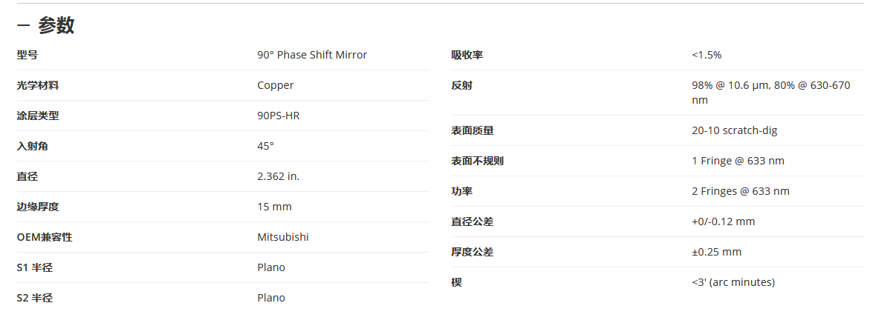The width and height of the screenshot is (893, 320).
Task: Click the 边缘厚度 15 mm value
Action: (275, 207)
